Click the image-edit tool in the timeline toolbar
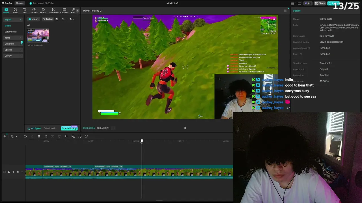Image resolution: width=362 pixels, height=203 pixels. pos(73,136)
